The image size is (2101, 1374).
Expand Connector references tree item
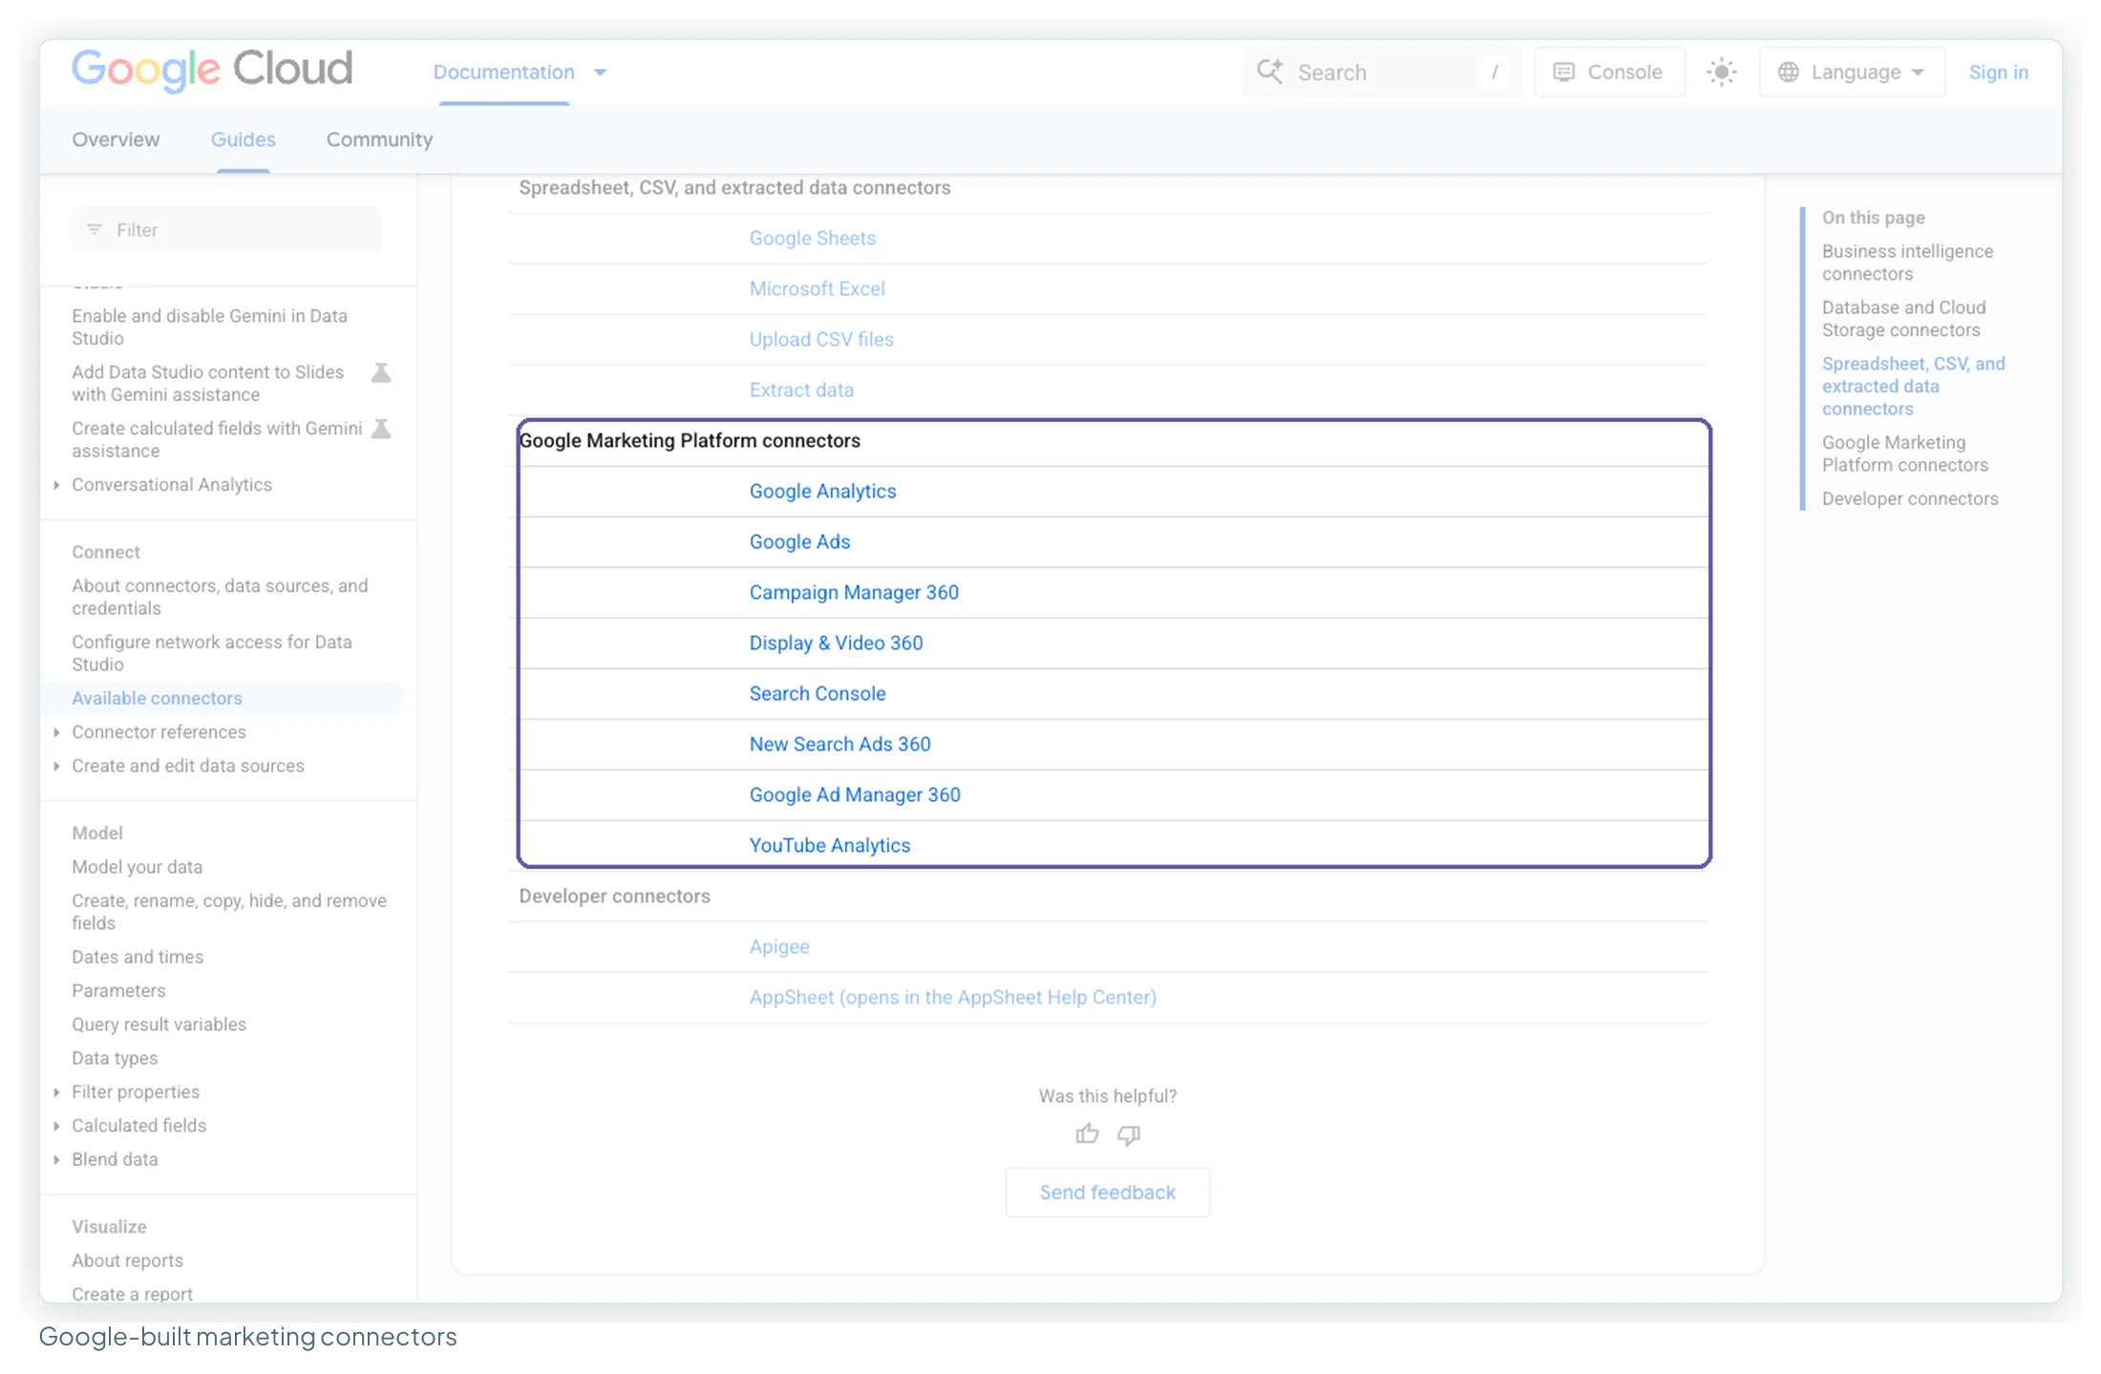pyautogui.click(x=56, y=732)
